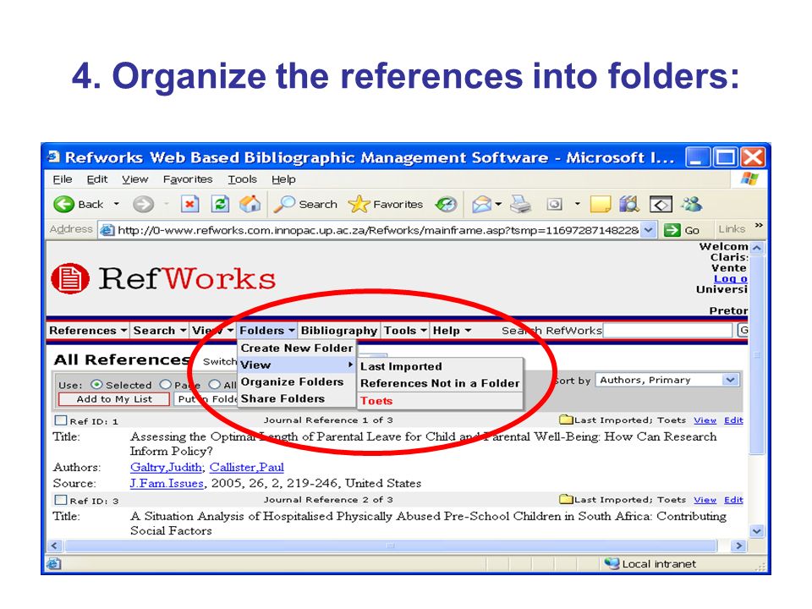Select the 'Page' radio button
The image size is (812, 609).
point(166,384)
